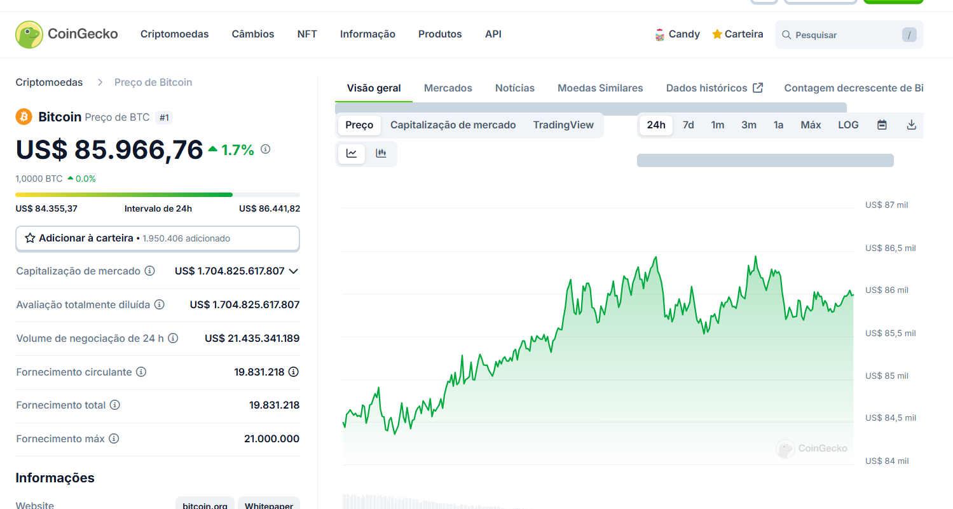Image resolution: width=953 pixels, height=509 pixels.
Task: Select the 7d time range
Action: point(689,125)
